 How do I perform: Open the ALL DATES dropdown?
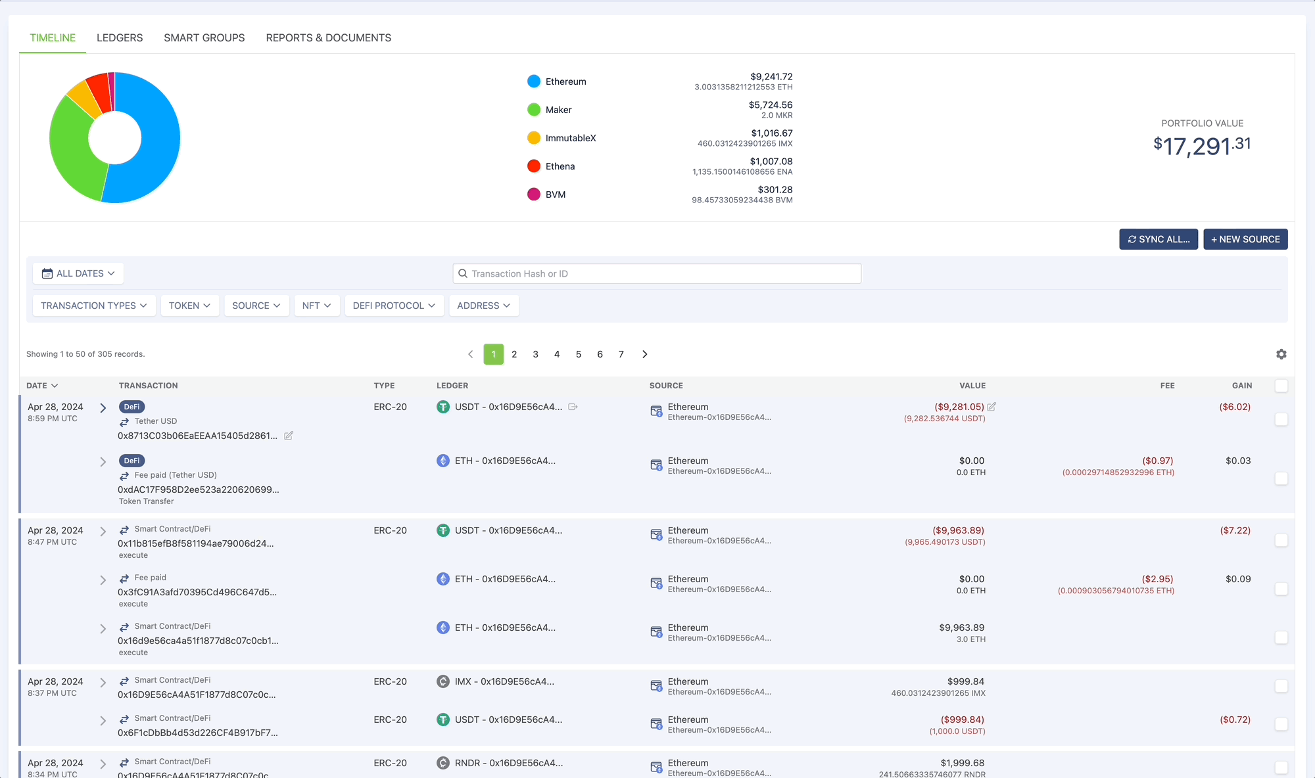tap(78, 273)
